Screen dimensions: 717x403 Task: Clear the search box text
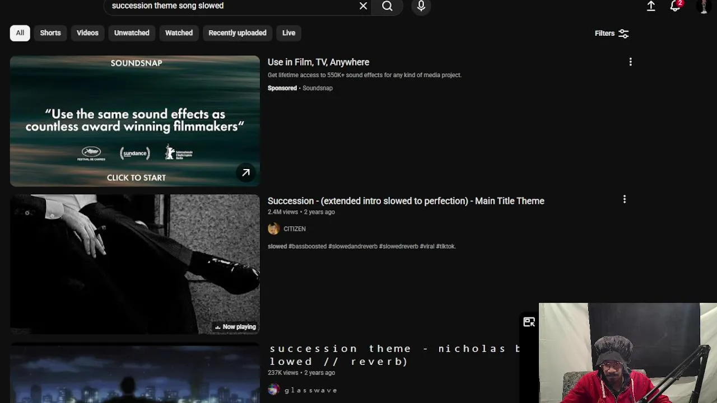click(363, 6)
